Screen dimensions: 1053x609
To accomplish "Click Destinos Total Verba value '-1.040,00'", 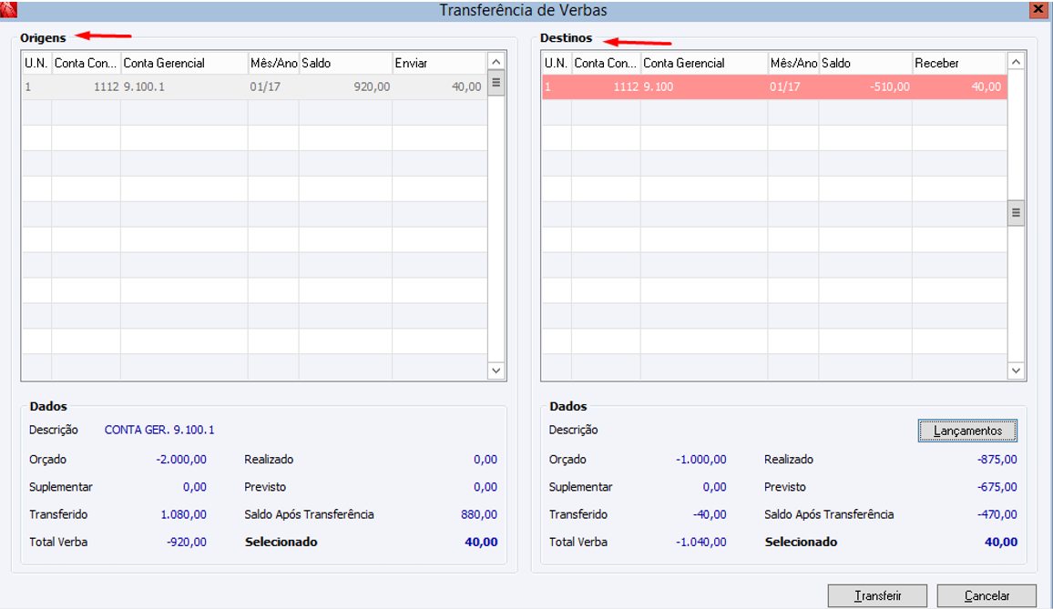I will (x=701, y=542).
